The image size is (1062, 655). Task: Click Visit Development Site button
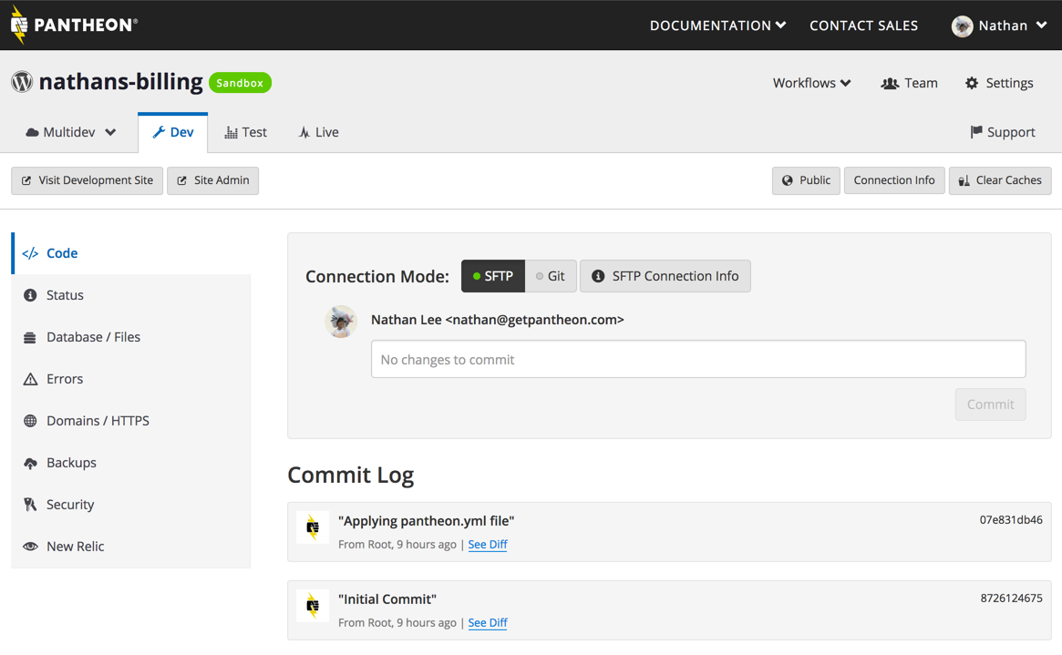pyautogui.click(x=88, y=180)
